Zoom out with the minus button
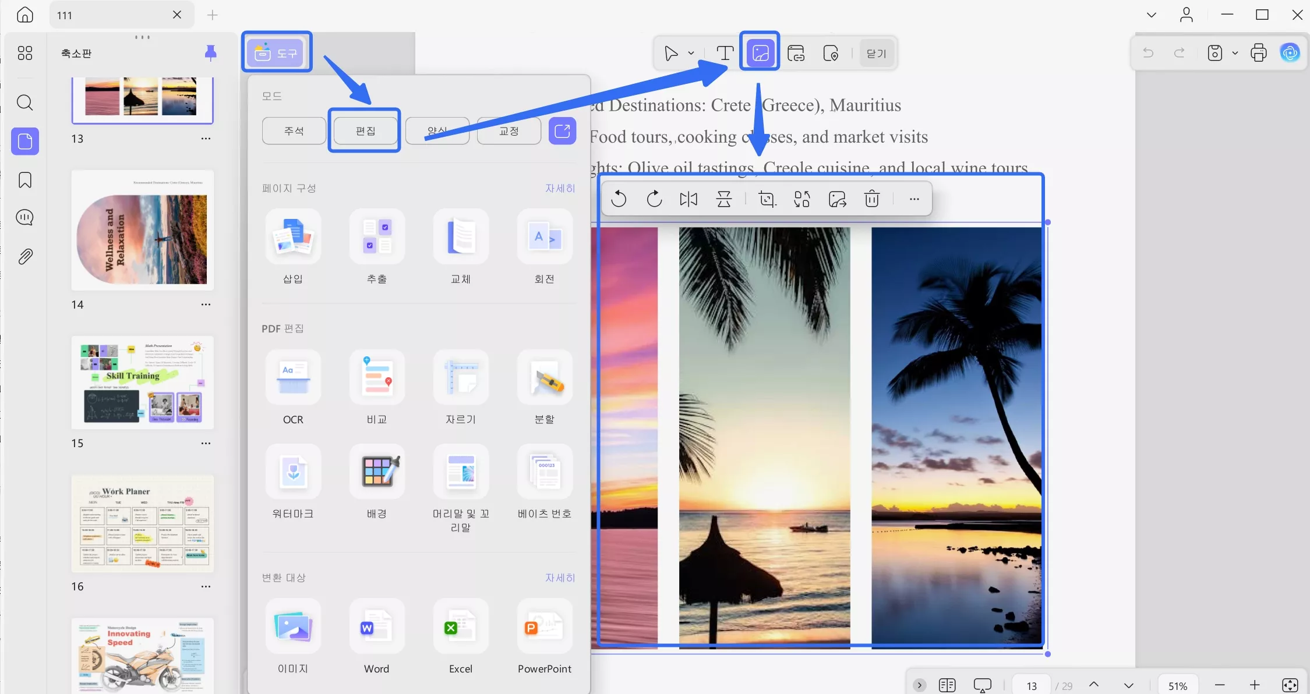 pyautogui.click(x=1220, y=685)
